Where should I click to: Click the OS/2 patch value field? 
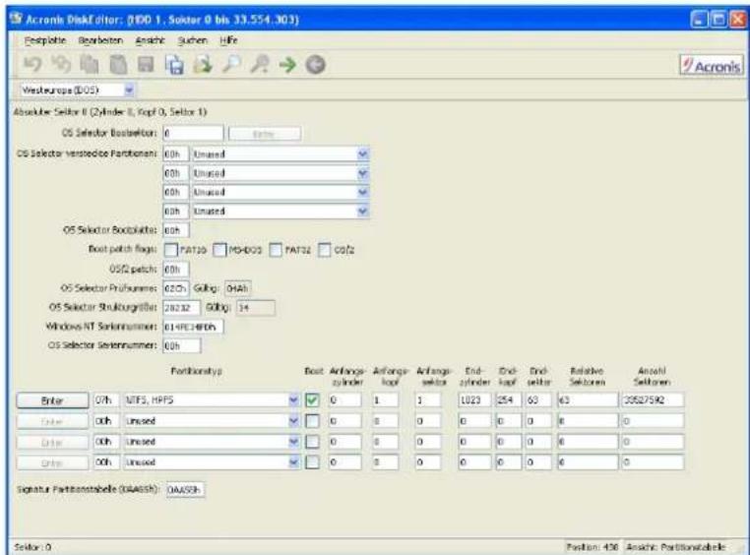(x=176, y=269)
